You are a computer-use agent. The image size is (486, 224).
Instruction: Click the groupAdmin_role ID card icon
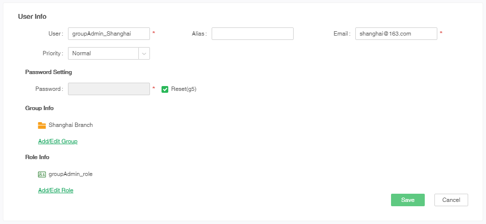(x=42, y=174)
